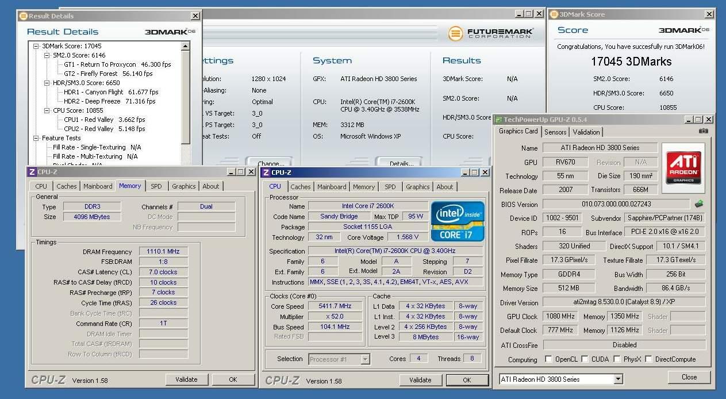Click the 17045 3DMarks score text

coord(631,62)
